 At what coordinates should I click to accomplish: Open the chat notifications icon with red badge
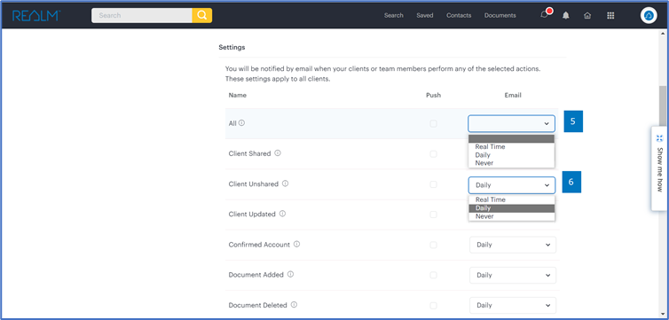[x=545, y=14]
